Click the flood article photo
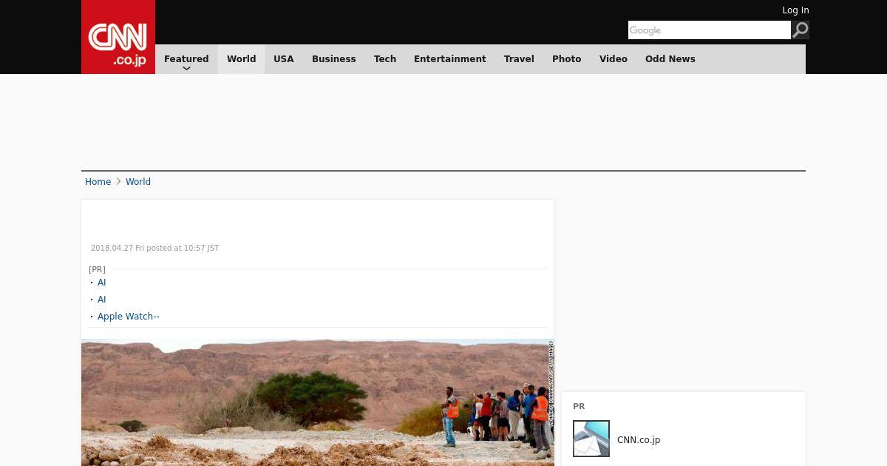The image size is (887, 466). (318, 402)
